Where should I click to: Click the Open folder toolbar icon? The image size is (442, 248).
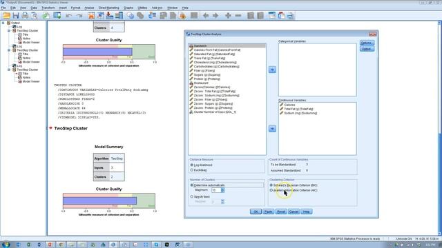tap(6, 15)
